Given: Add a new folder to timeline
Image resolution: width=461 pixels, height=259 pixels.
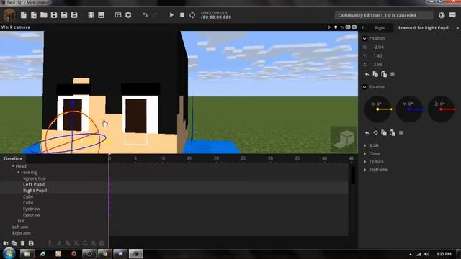Looking at the screenshot, I should tap(6, 243).
